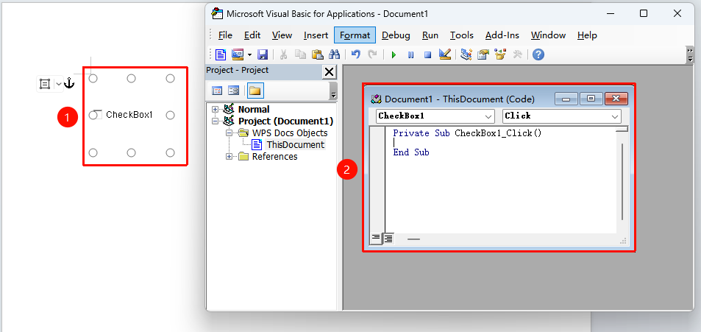Save the project with the floppy disk icon
The image size is (701, 332).
pyautogui.click(x=263, y=54)
